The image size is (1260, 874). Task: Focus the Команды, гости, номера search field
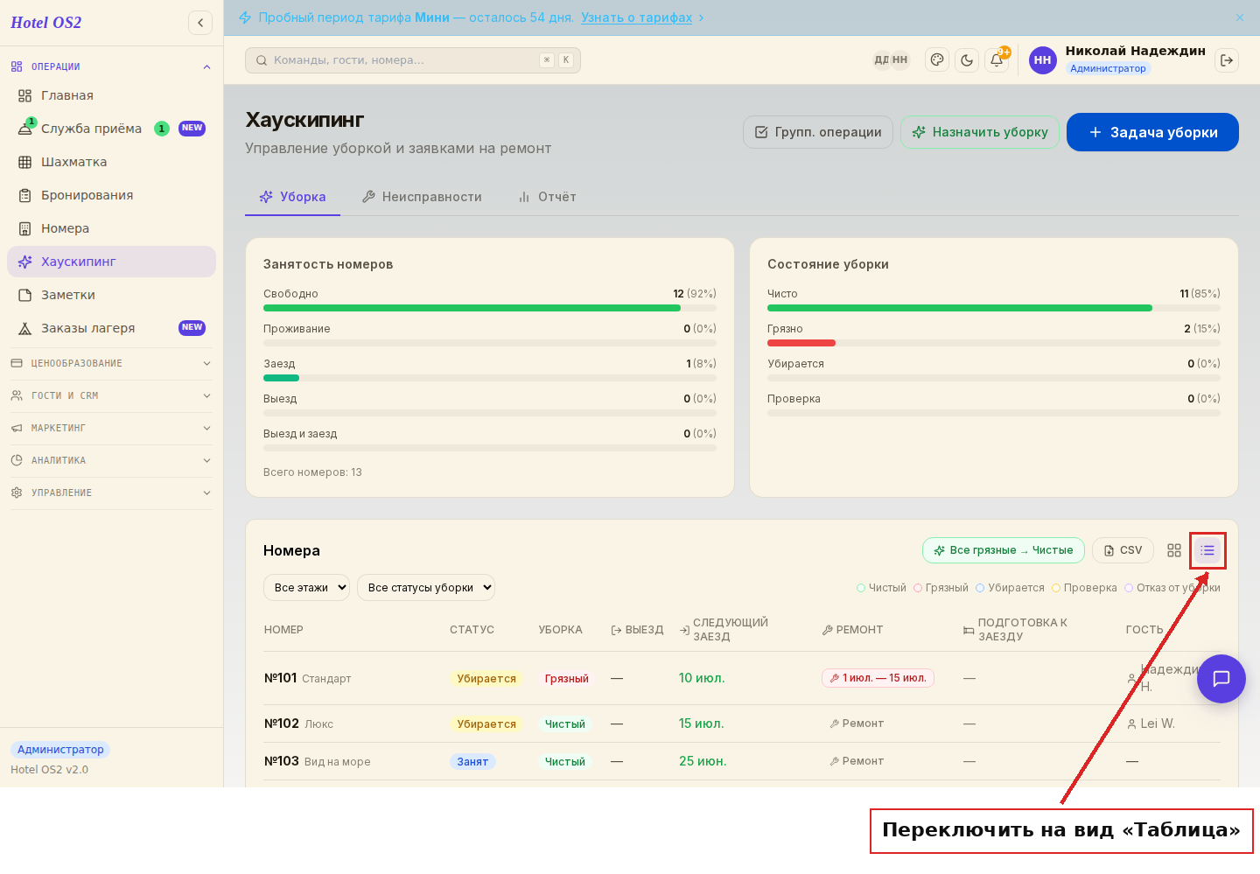pyautogui.click(x=413, y=60)
